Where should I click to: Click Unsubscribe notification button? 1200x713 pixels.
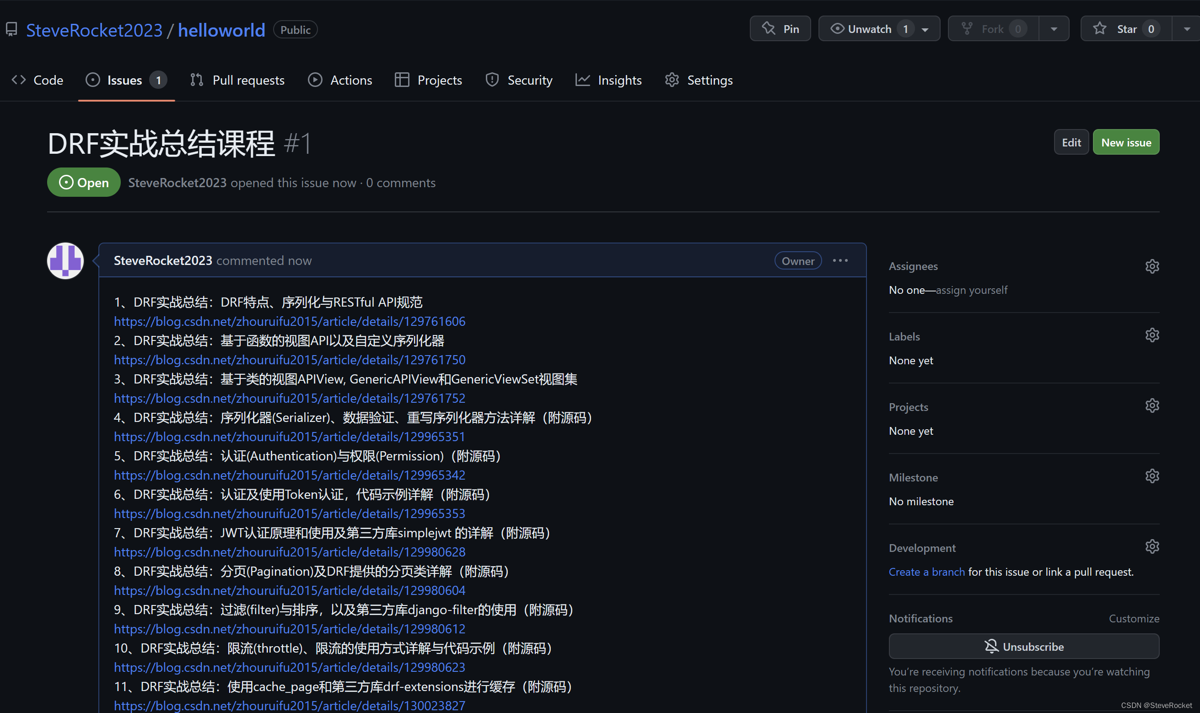[1023, 647]
